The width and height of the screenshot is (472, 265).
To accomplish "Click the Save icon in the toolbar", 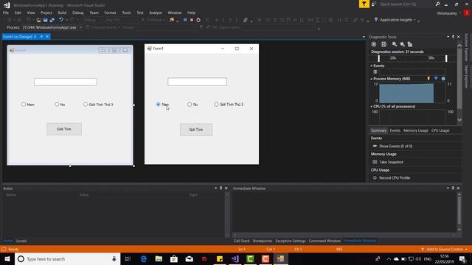I will (x=45, y=20).
